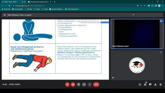Click 'ДИВИСЬ РОЗДІЛ «ПЕРША ДОПОМОГА»' text
Image resolution: width=165 pixels, height=93 pixels.
point(76,52)
